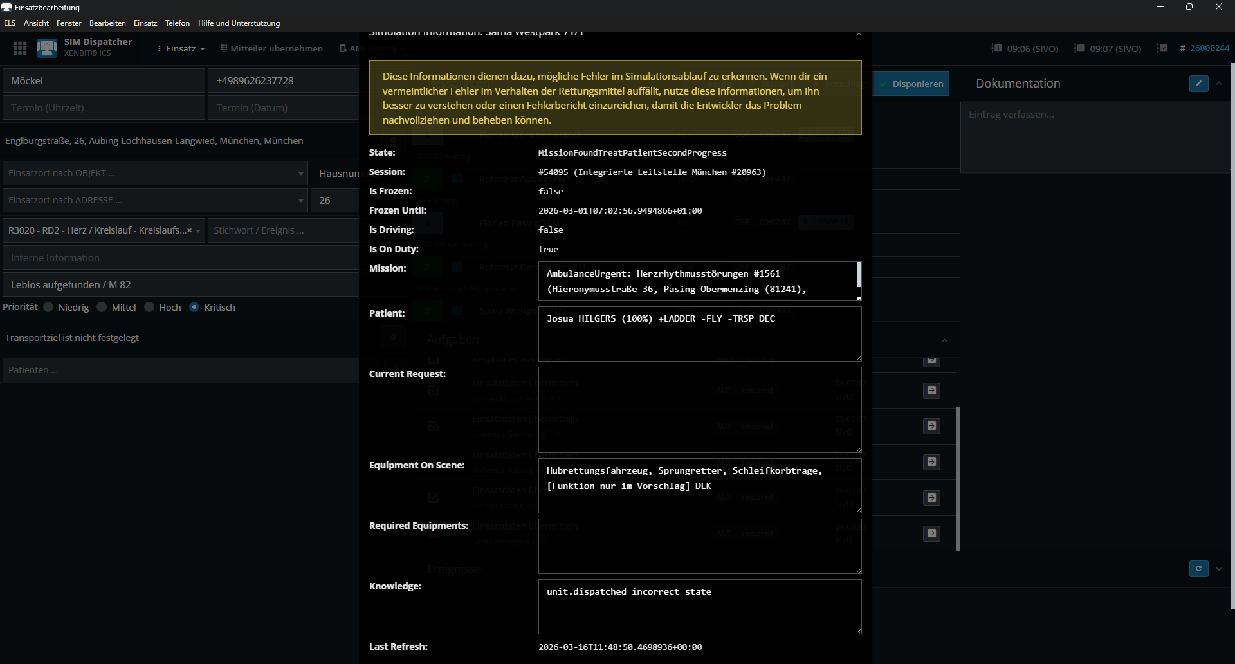
Task: Expand the Einsatzort nach OBJEKT dropdown
Action: pyautogui.click(x=300, y=174)
